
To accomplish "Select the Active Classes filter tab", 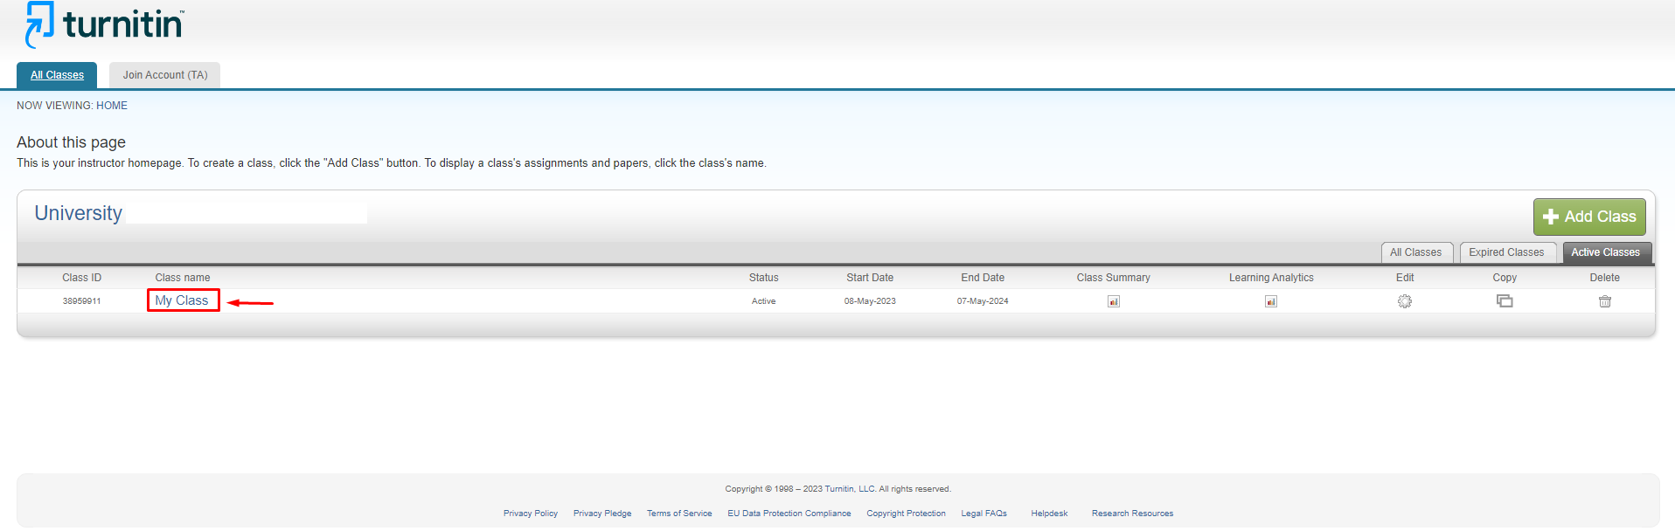I will pyautogui.click(x=1605, y=252).
